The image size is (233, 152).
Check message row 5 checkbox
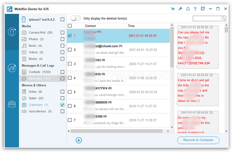[x=70, y=92]
